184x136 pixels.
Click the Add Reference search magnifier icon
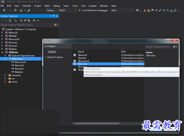[174, 47]
